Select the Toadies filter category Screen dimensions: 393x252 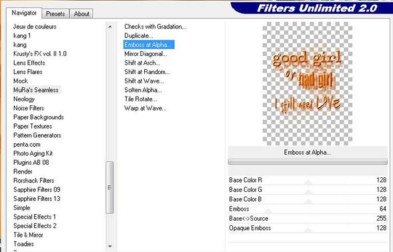(23, 244)
